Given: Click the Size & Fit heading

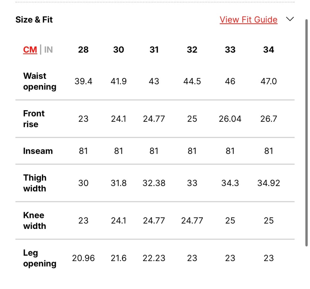Looking at the screenshot, I should (34, 20).
